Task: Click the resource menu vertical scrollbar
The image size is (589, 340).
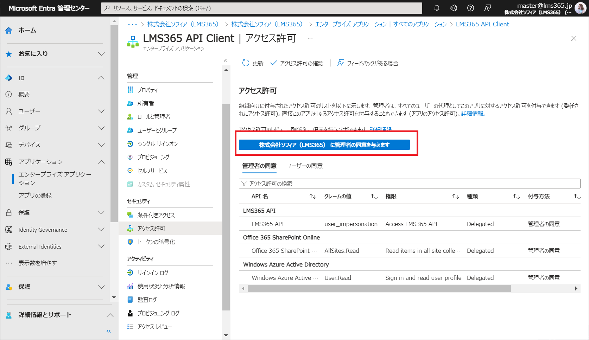Action: [x=226, y=207]
